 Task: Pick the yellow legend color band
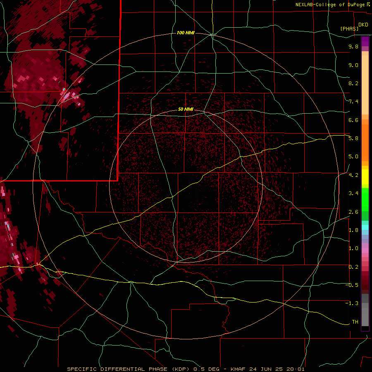click(x=365, y=177)
